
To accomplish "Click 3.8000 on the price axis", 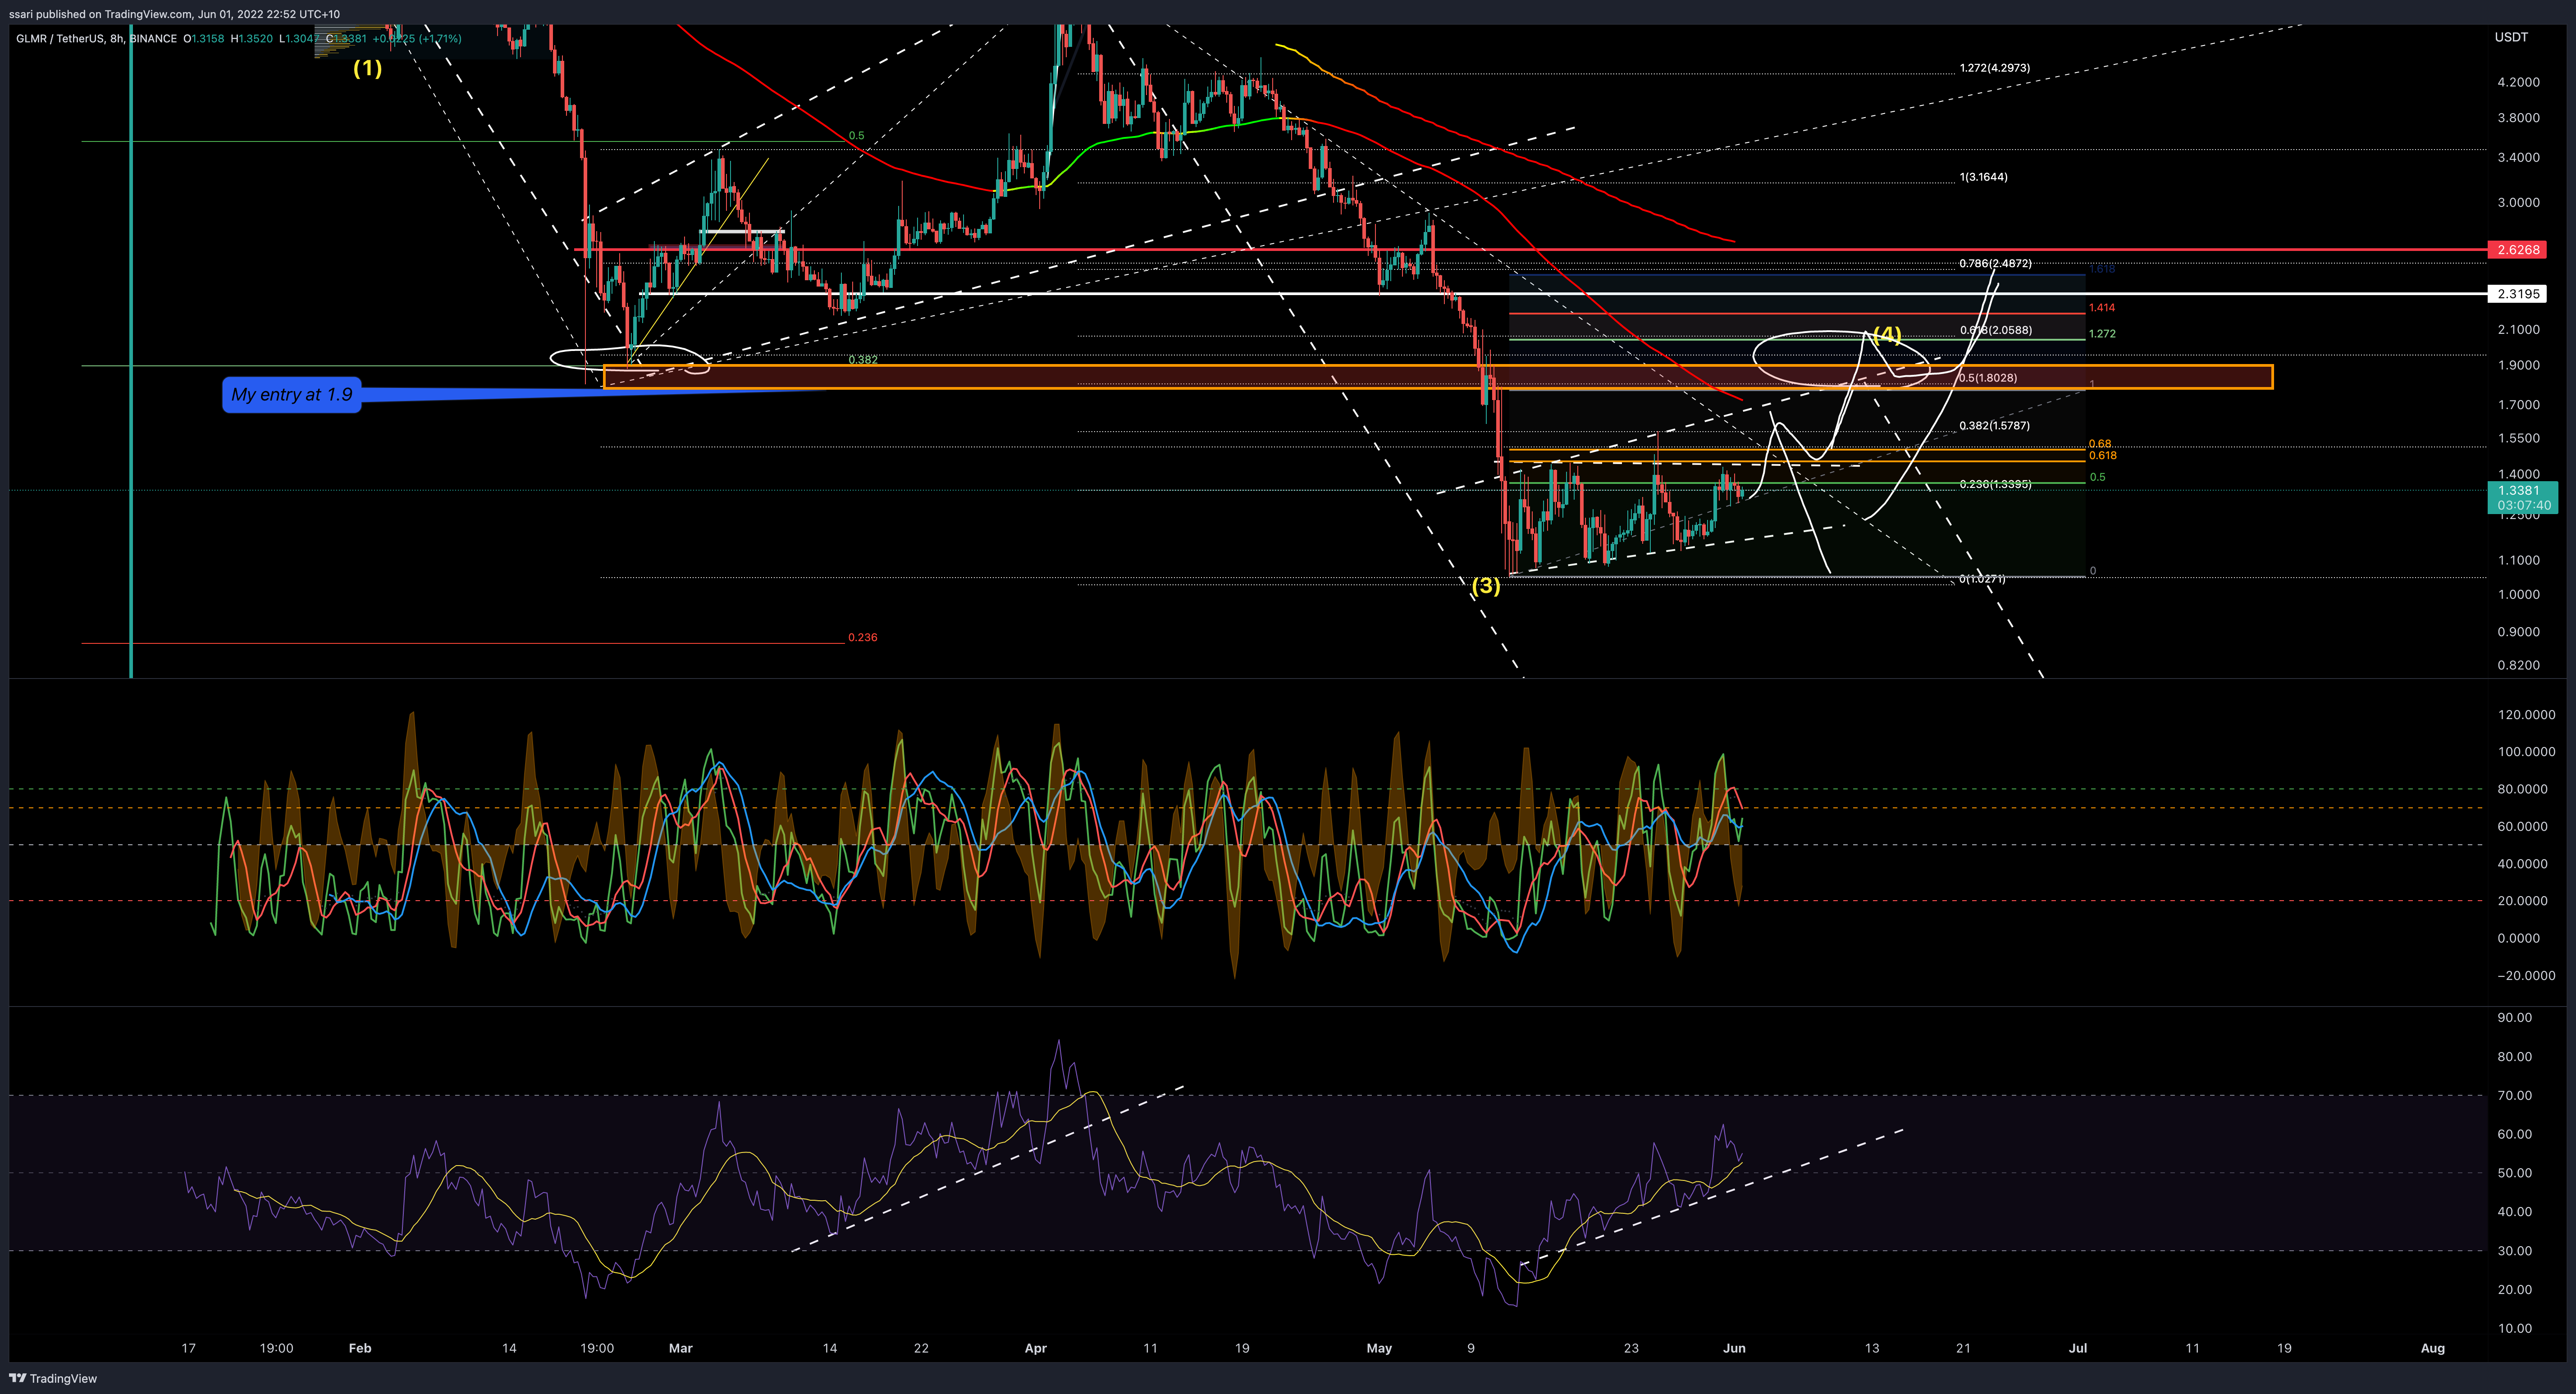I will point(2518,118).
